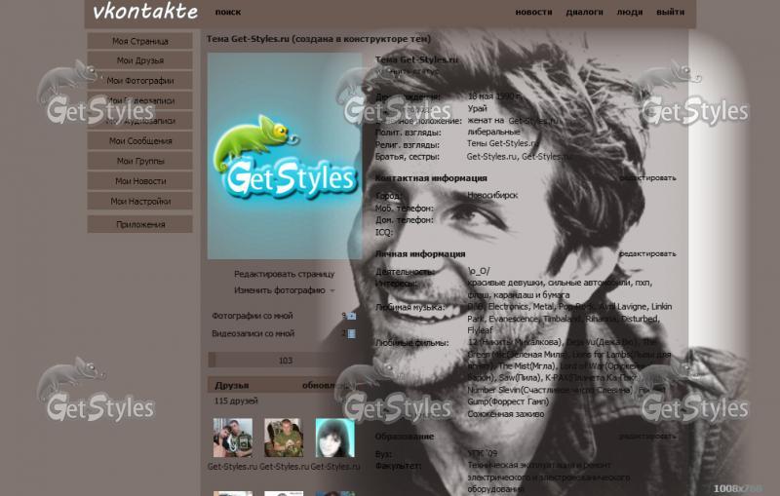Image resolution: width=780 pixels, height=496 pixels.
Task: Collapse the Друзья section header
Action: coord(232,385)
